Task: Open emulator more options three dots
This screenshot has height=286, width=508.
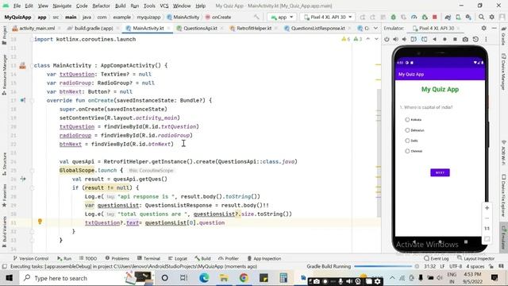Action: point(486,39)
